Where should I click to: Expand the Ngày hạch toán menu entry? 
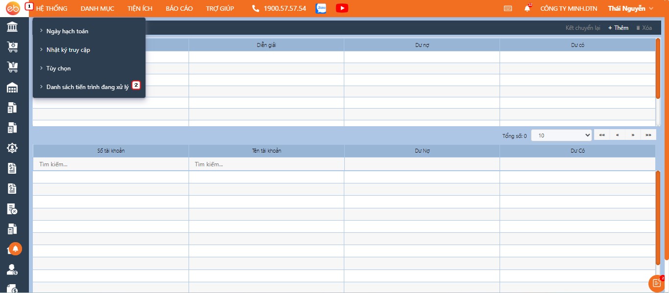[x=67, y=31]
